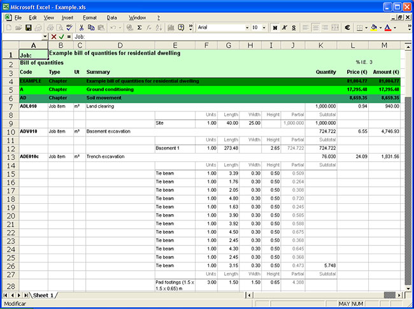
Task: Apply Fill Color with the paint bucket
Action: pyautogui.click(x=374, y=27)
